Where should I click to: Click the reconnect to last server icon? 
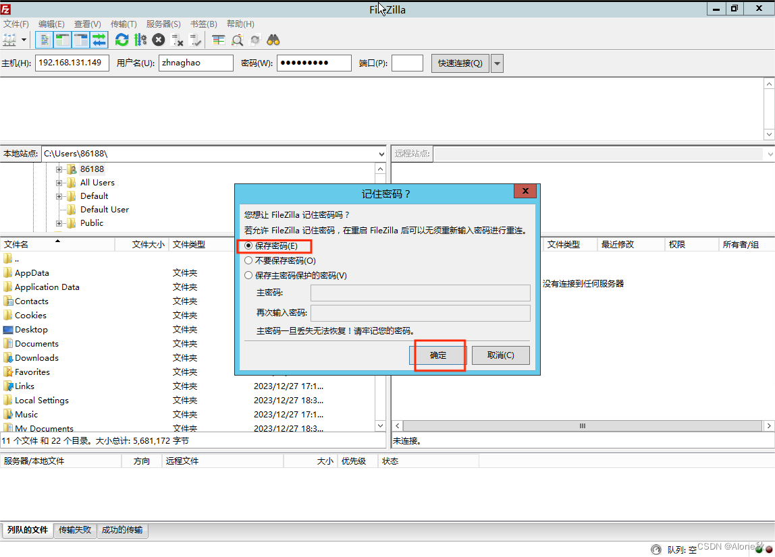(196, 40)
